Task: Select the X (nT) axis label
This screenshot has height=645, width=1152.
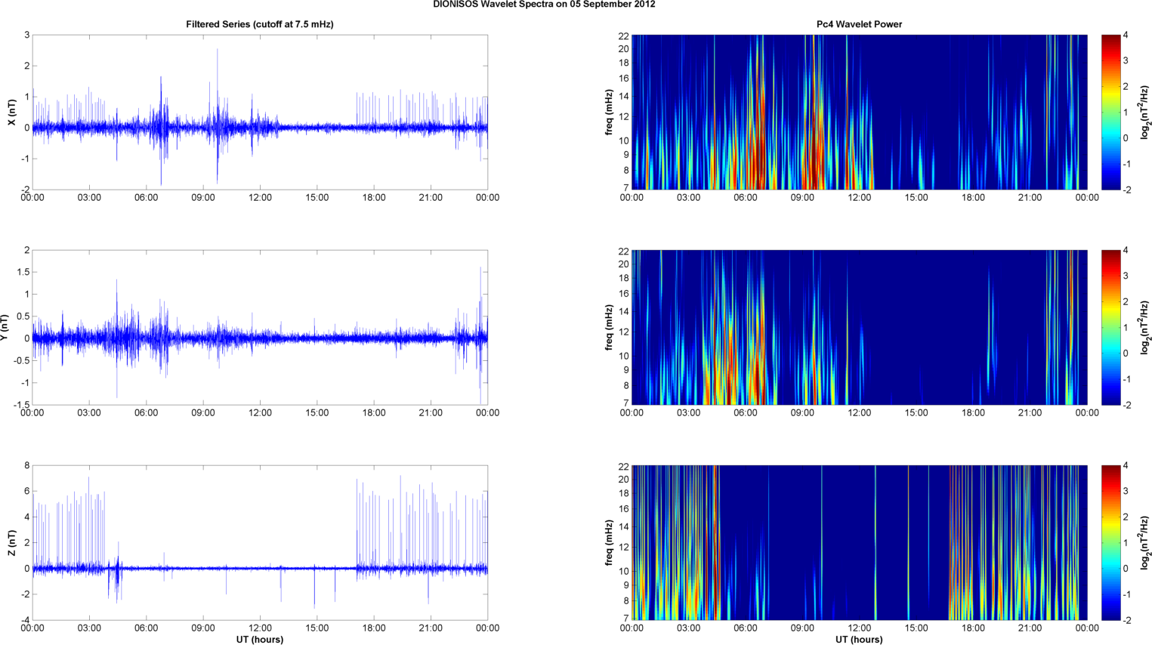Action: coord(11,113)
